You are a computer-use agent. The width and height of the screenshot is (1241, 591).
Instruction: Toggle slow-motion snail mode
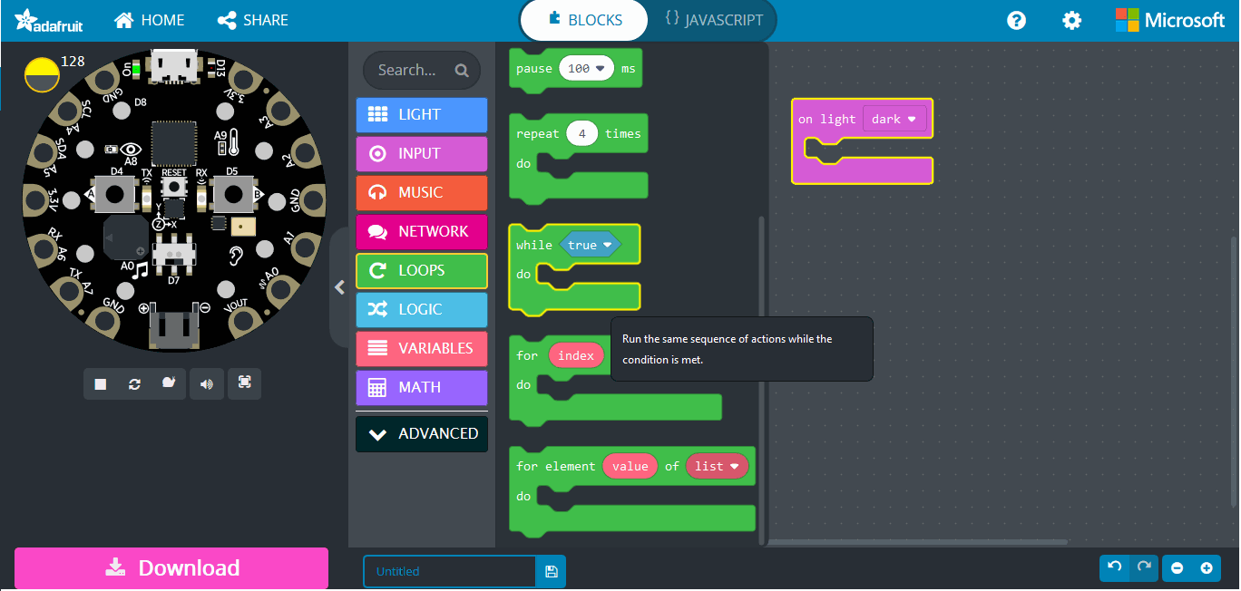(x=169, y=384)
